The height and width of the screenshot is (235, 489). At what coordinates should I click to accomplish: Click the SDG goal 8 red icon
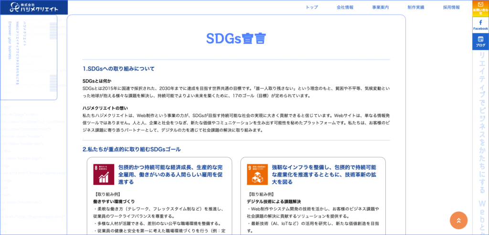104,174
